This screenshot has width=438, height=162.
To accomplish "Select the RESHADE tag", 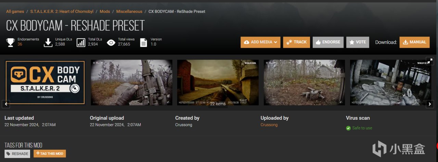I will [17, 154].
